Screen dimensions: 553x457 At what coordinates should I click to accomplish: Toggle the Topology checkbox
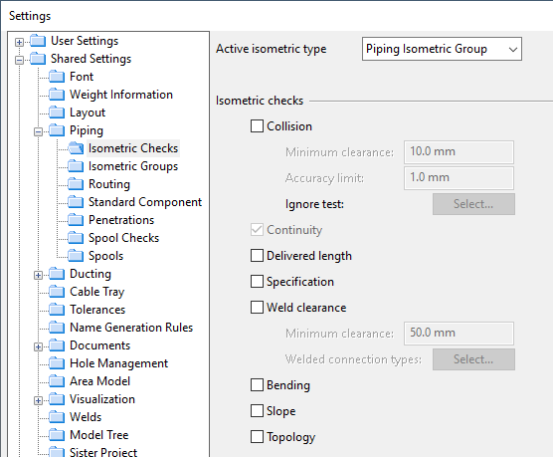point(257,437)
